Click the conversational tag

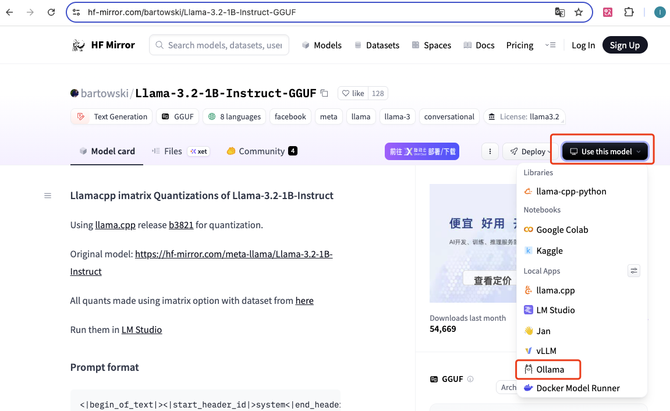tap(449, 116)
